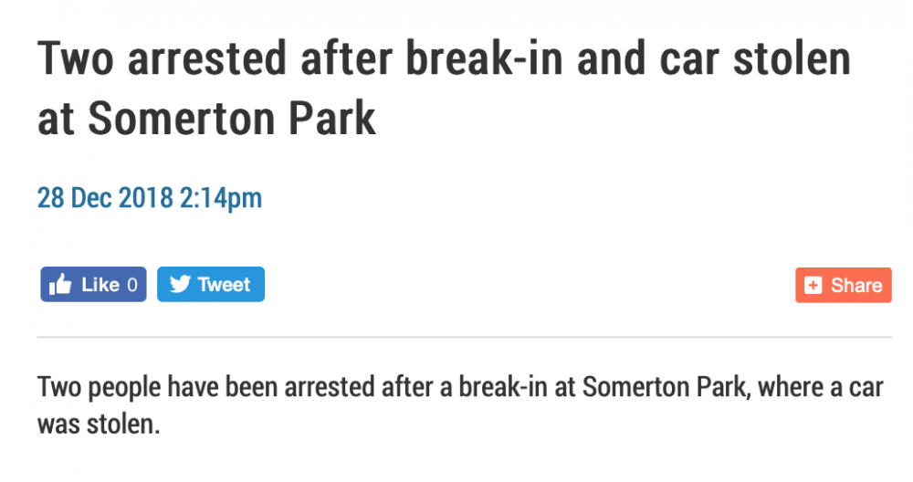Click "was stolen." ending the paragraph
This screenshot has width=913, height=482.
point(99,424)
